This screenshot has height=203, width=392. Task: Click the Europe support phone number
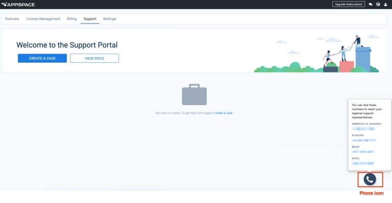tap(364, 140)
